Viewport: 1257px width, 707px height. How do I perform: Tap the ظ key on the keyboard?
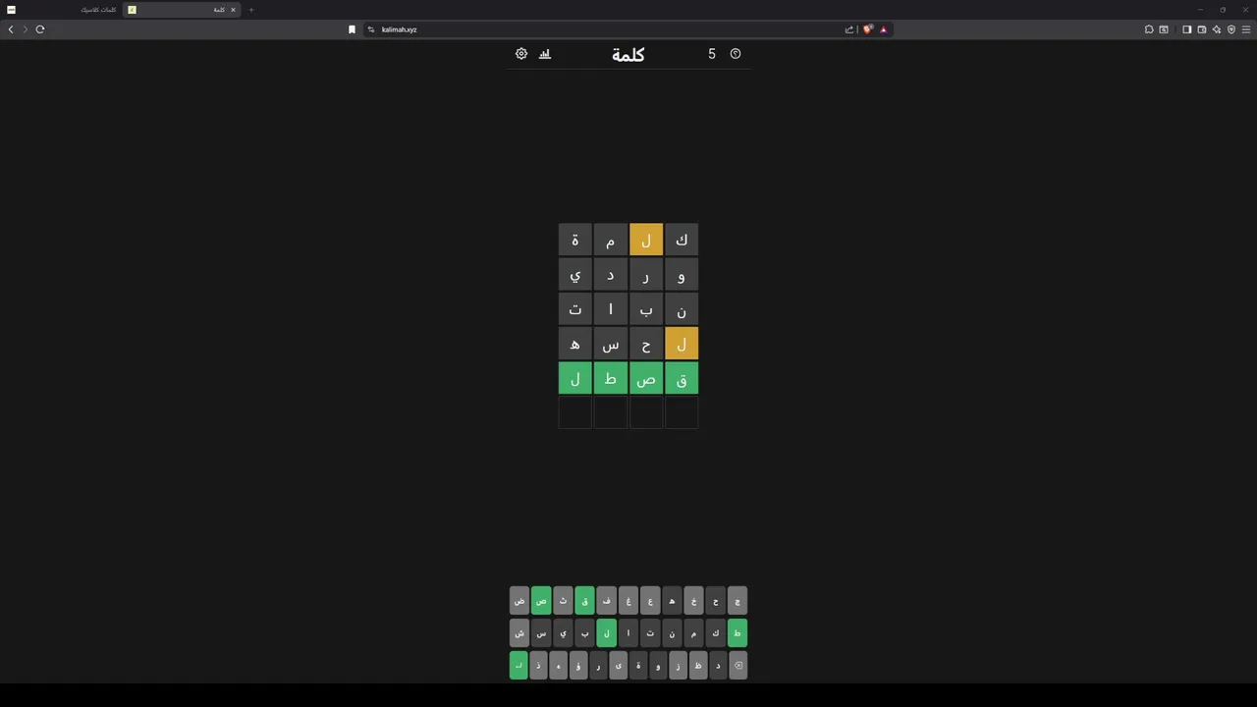click(698, 666)
